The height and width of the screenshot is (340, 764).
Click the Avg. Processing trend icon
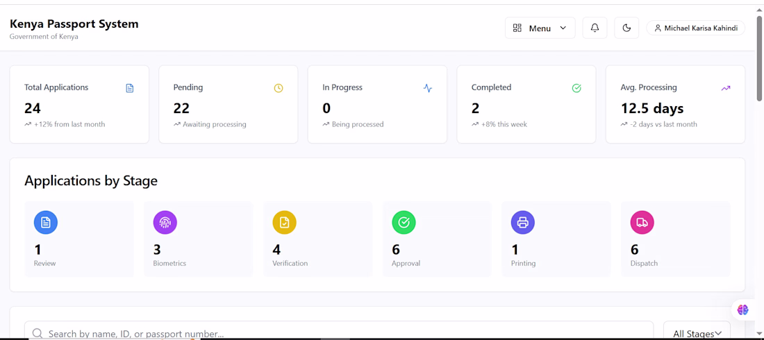(x=726, y=88)
